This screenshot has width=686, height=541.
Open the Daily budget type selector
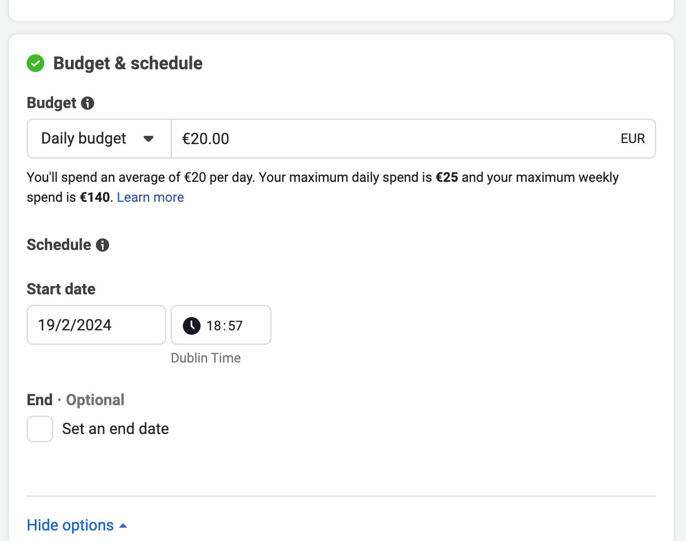(x=99, y=139)
